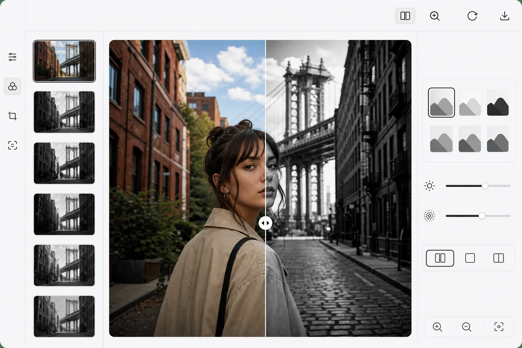Select the first outlined filter preset tile

coord(441,103)
